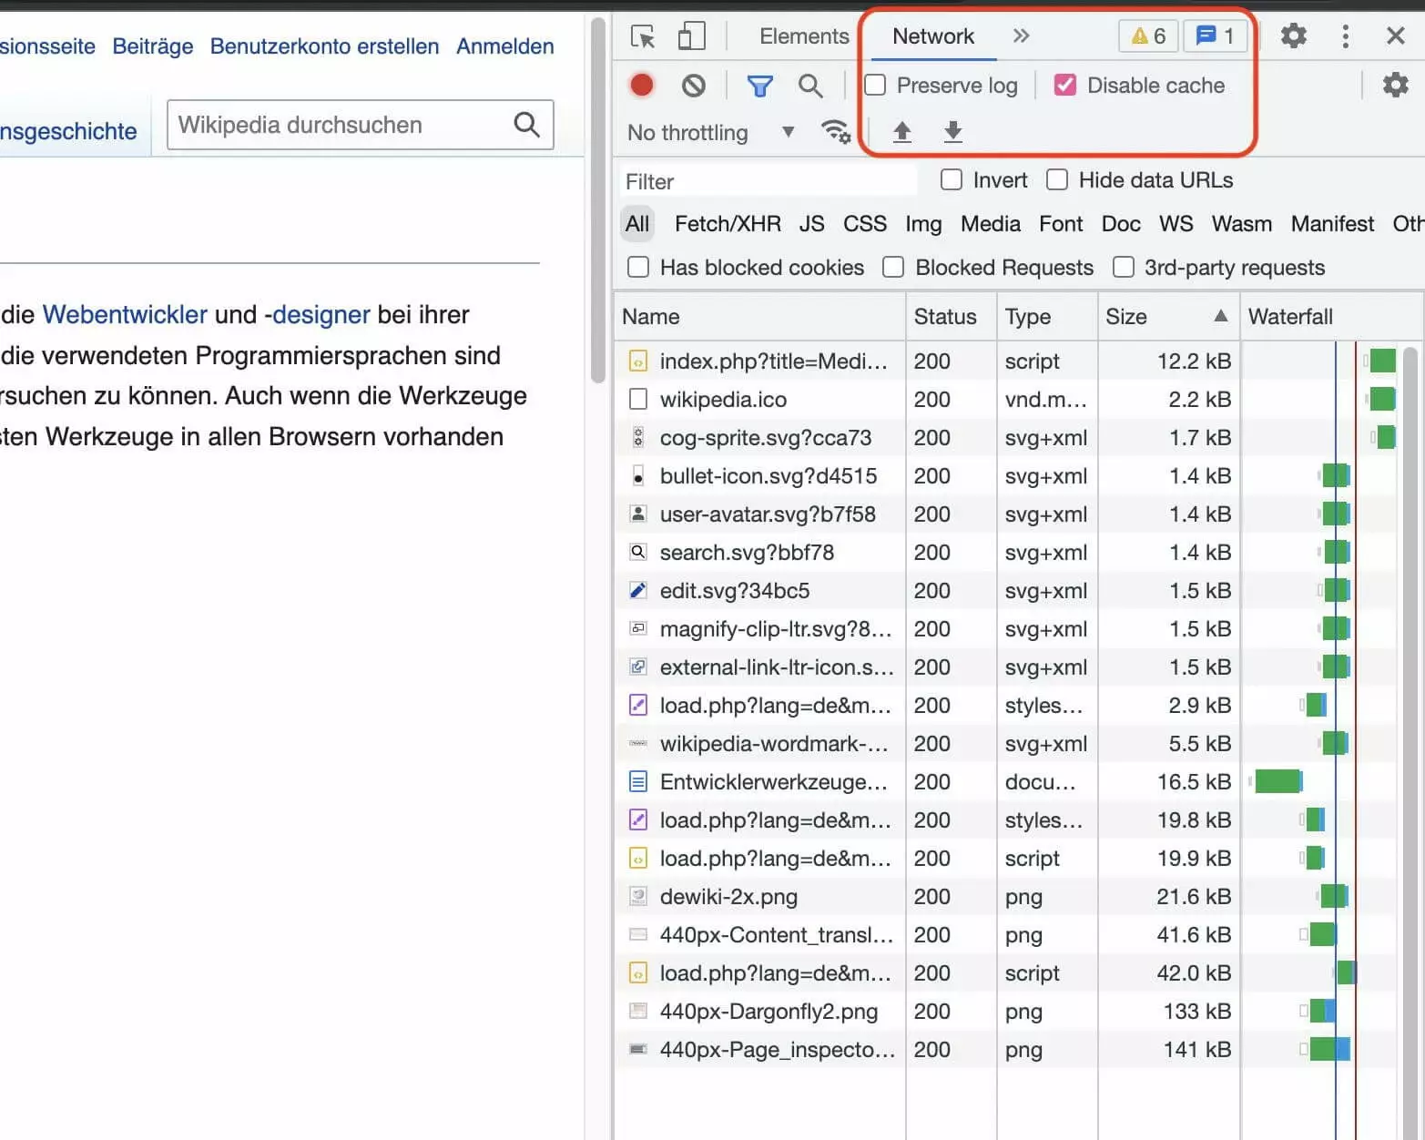The width and height of the screenshot is (1425, 1140).
Task: Filter requests by JS
Action: click(811, 224)
